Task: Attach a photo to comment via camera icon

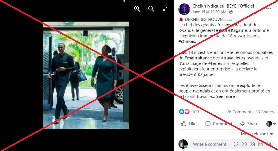Action: tap(252, 144)
